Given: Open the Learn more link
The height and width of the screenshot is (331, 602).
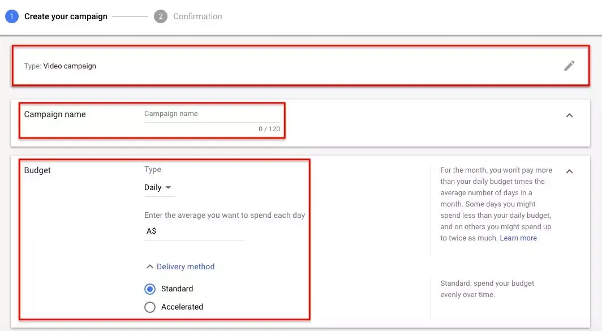Looking at the screenshot, I should tap(518, 238).
